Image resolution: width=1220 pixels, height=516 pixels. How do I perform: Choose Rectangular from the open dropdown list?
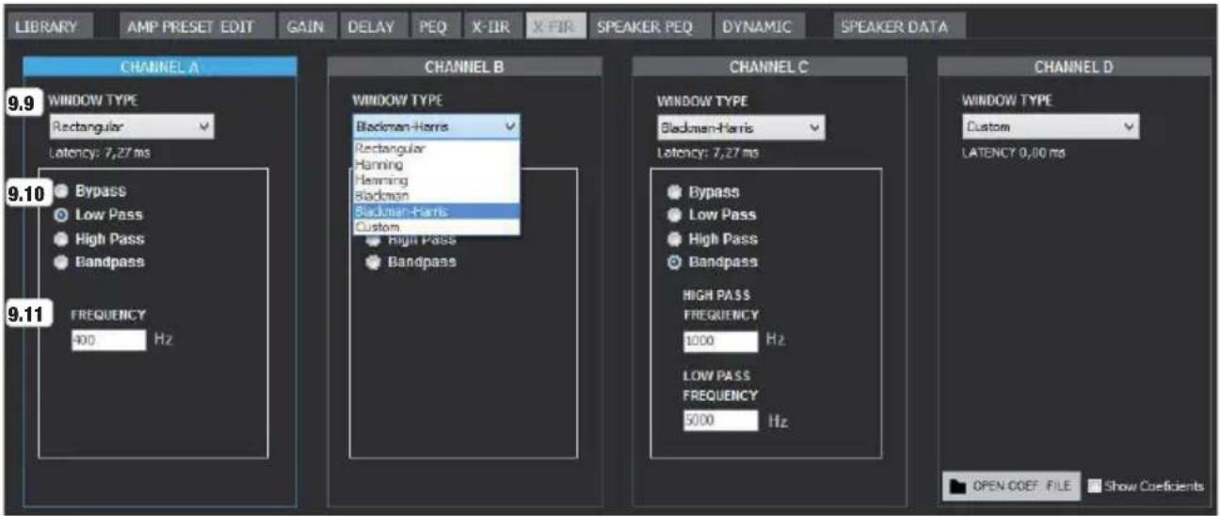point(435,148)
